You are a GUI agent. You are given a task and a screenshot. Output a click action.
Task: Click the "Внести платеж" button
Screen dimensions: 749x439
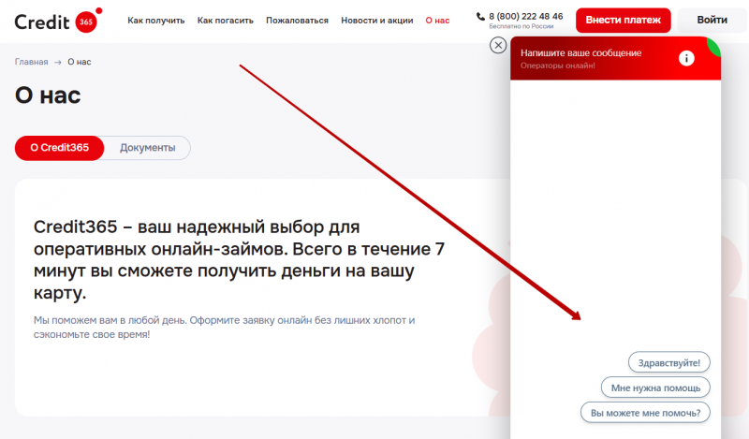623,20
